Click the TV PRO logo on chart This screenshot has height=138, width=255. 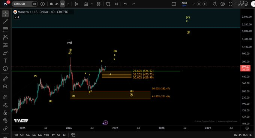(x=21, y=121)
